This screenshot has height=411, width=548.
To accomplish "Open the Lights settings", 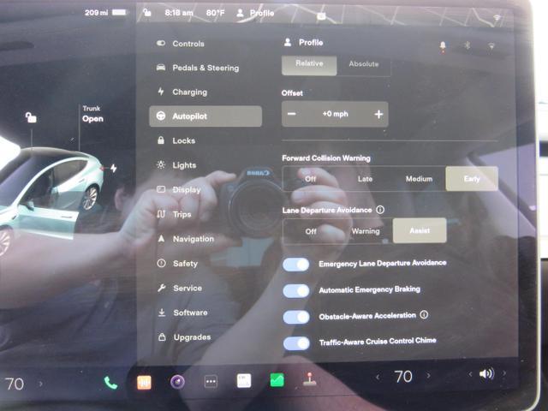I will point(176,165).
